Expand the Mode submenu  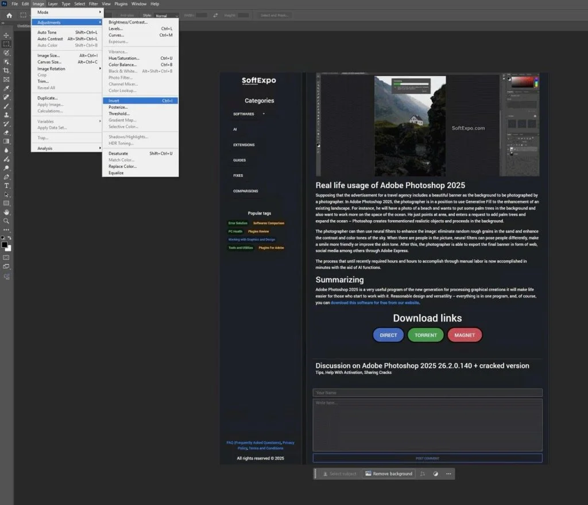coord(42,11)
